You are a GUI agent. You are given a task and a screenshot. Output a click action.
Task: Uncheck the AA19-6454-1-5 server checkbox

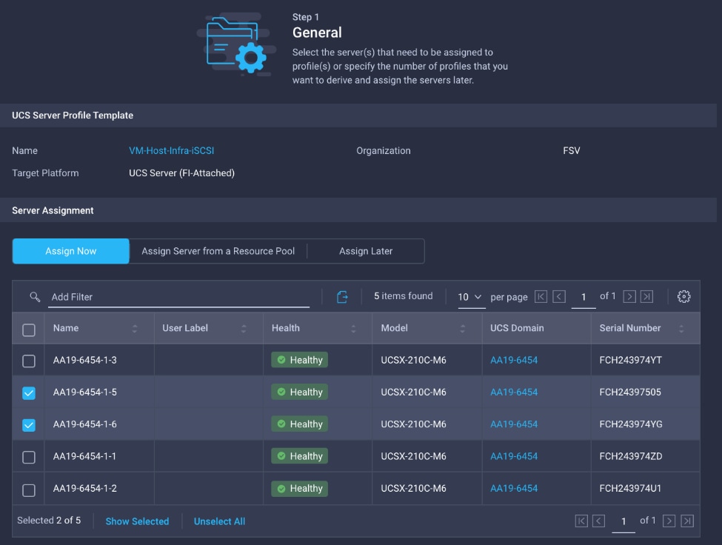point(29,392)
